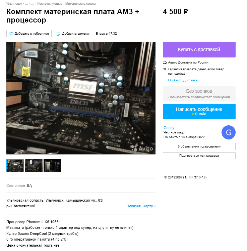The height and width of the screenshot is (251, 247).
Task: Select the second photo thumbnail
Action: [x=34, y=166]
